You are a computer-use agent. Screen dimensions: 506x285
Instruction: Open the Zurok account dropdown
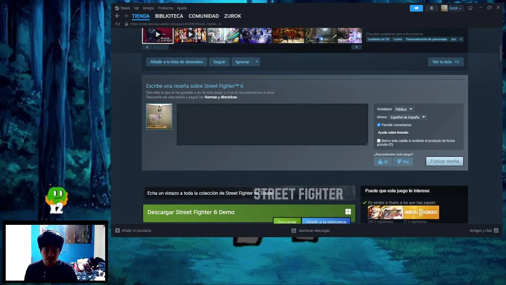coord(455,8)
